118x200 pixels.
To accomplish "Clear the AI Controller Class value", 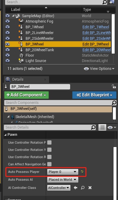I will coord(90,188).
